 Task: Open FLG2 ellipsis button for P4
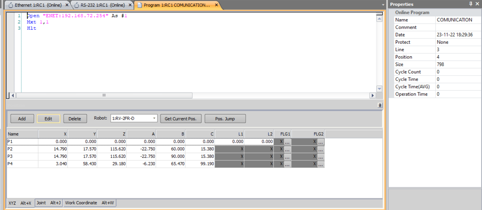pyautogui.click(x=320, y=164)
